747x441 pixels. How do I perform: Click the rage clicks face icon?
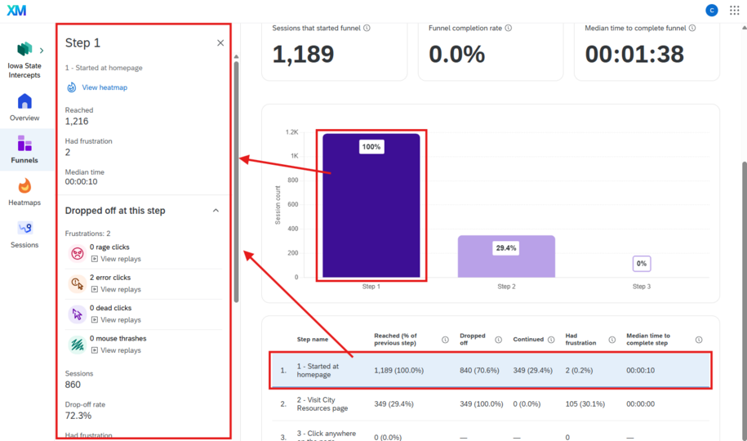[x=77, y=253]
